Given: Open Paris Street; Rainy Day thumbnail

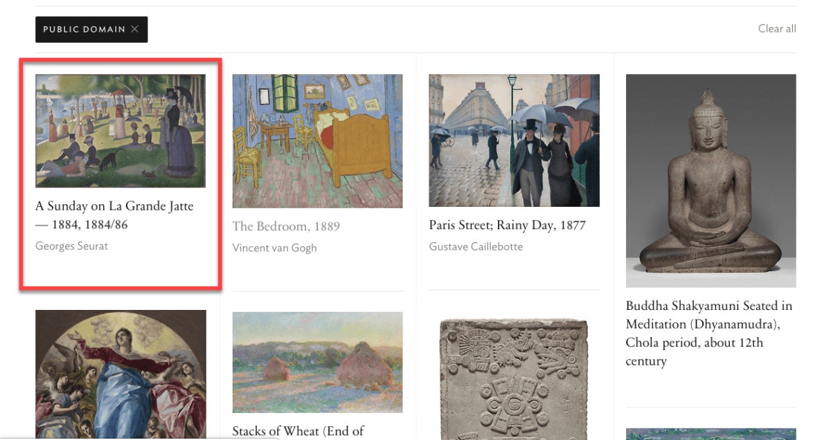Looking at the screenshot, I should coord(514,140).
